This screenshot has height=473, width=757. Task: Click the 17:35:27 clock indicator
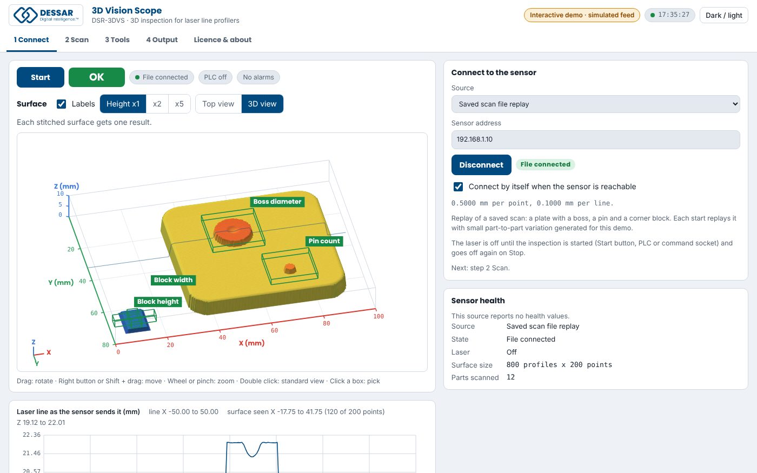[669, 15]
